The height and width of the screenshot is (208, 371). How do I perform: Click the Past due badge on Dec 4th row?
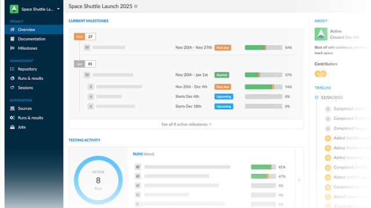(x=223, y=87)
